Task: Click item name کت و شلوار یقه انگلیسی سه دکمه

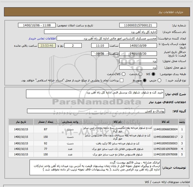Action: tap(118, 130)
